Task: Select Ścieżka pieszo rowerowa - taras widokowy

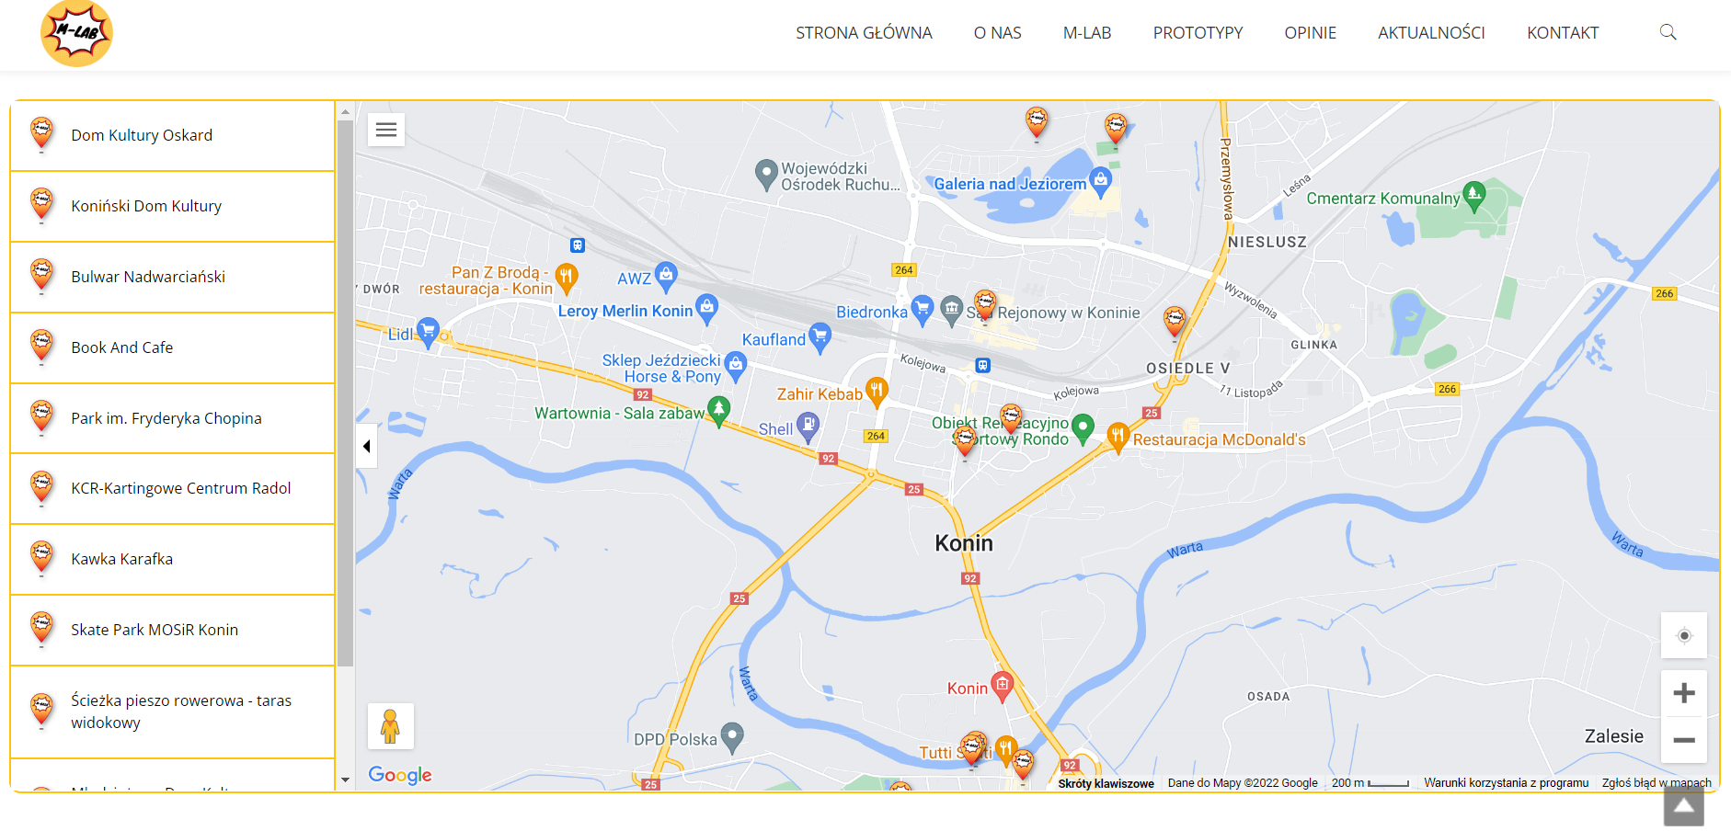Action: point(172,711)
